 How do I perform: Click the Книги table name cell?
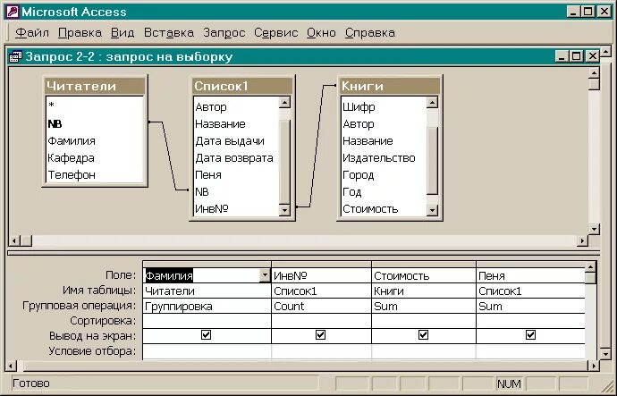tap(423, 291)
